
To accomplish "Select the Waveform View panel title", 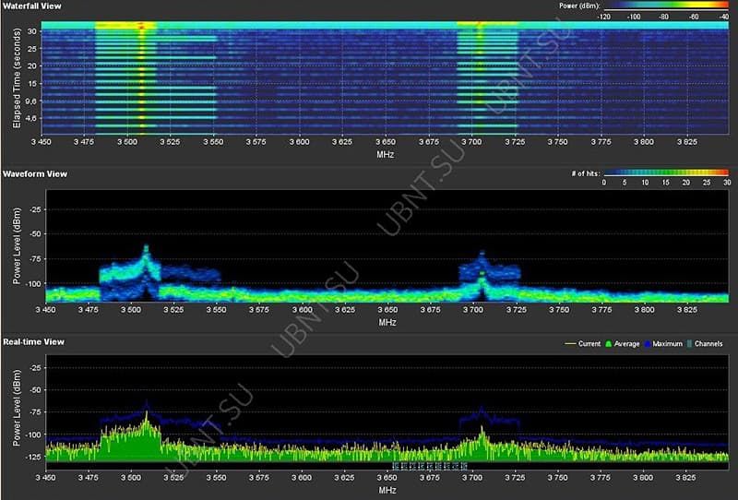I will tap(34, 173).
